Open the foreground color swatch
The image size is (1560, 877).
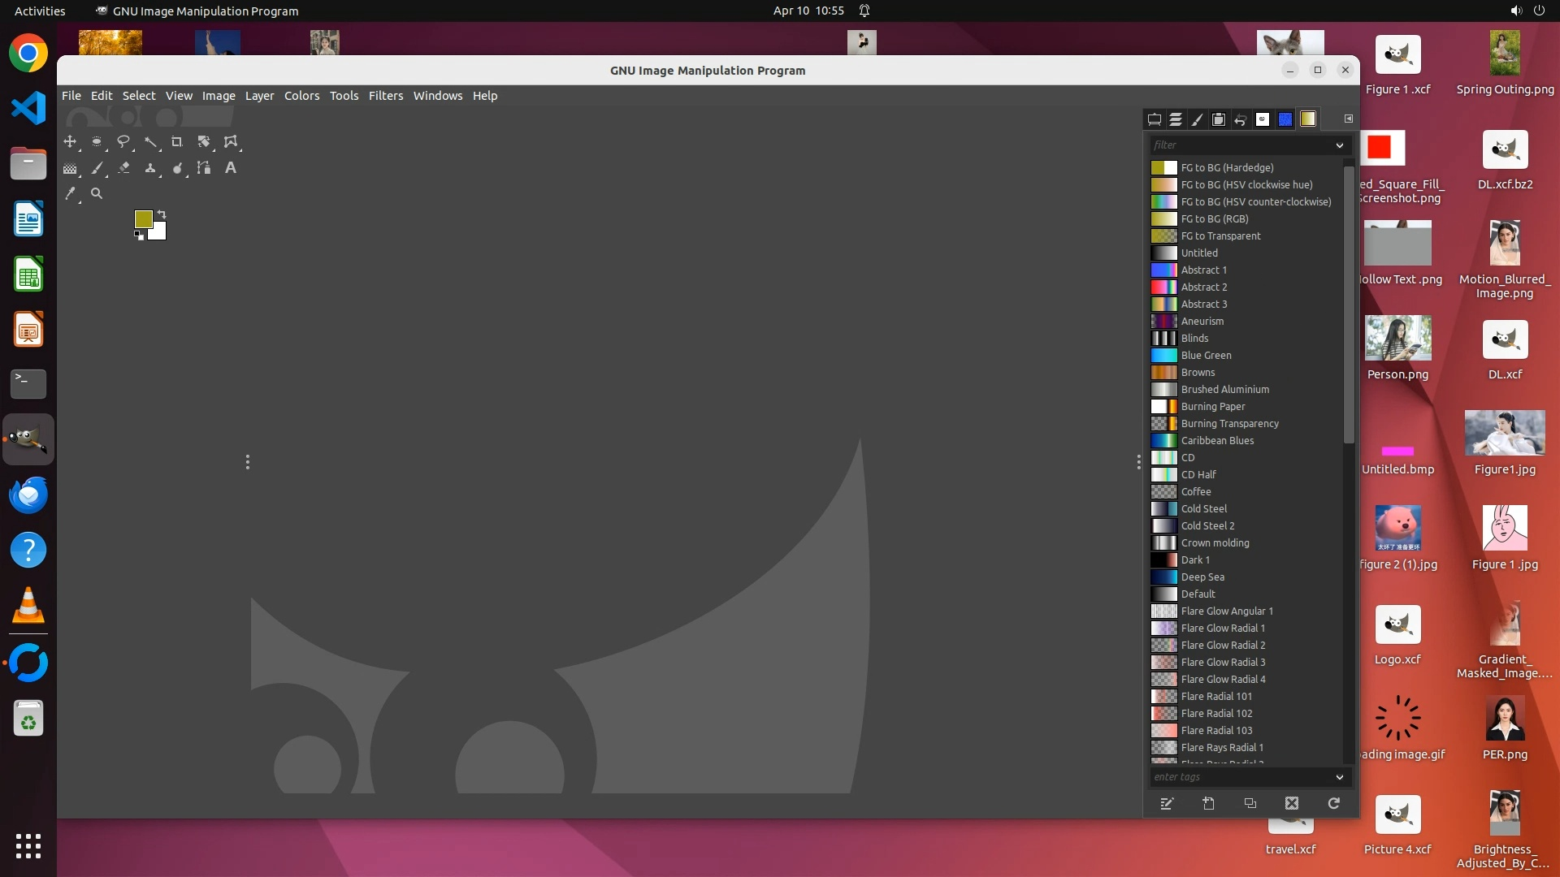click(143, 218)
